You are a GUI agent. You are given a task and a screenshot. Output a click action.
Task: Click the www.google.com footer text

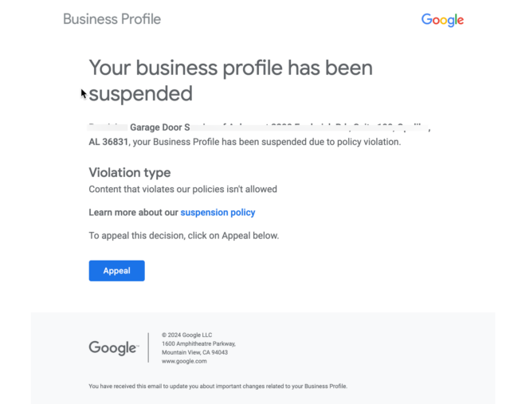(x=184, y=361)
